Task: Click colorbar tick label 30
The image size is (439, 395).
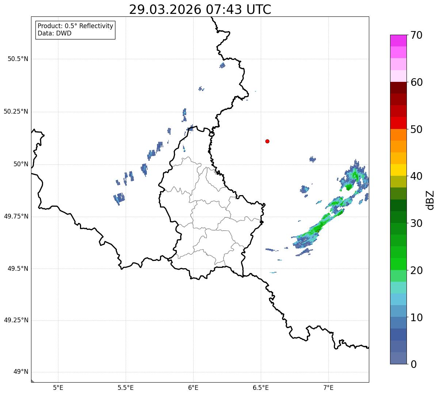Action: click(x=416, y=223)
